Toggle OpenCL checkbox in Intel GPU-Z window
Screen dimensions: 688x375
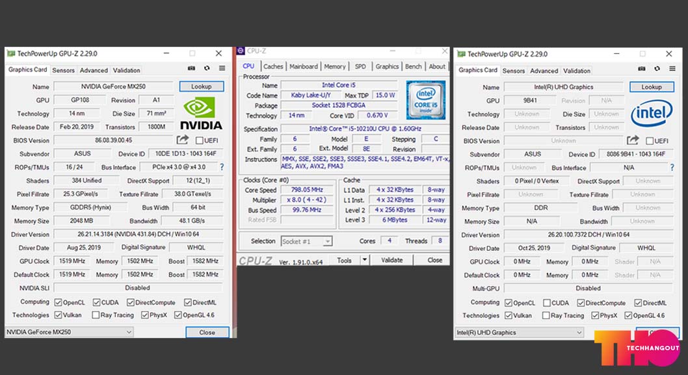point(508,303)
